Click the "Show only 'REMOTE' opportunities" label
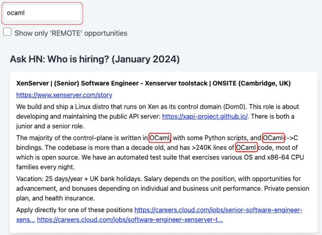The image size is (322, 235). (71, 33)
